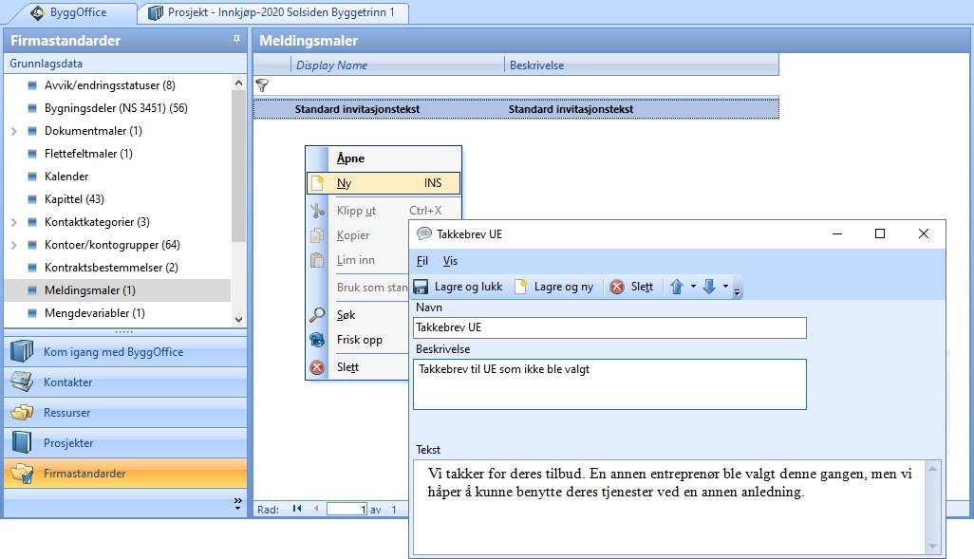Image resolution: width=974 pixels, height=559 pixels.
Task: Click the save icon on Lagre og lukk
Action: [x=421, y=287]
